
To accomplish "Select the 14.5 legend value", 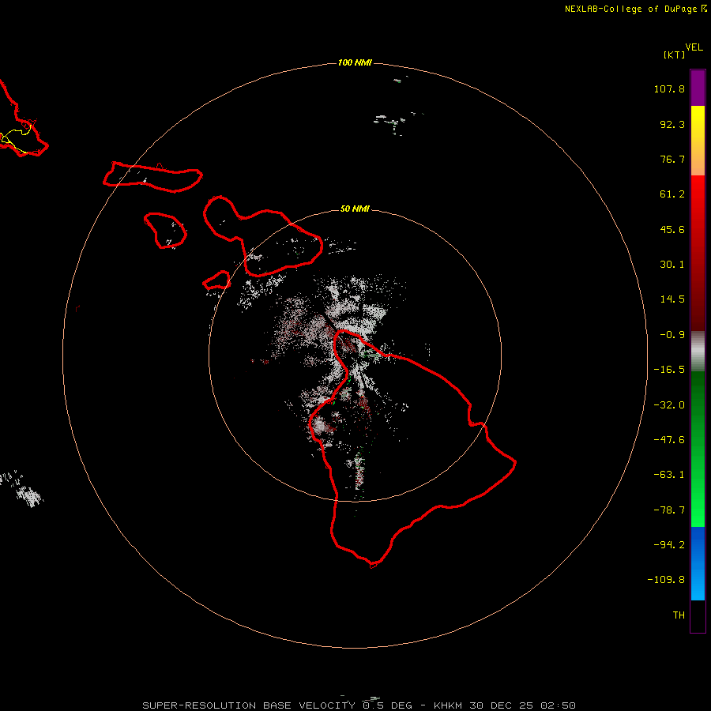I will 672,299.
